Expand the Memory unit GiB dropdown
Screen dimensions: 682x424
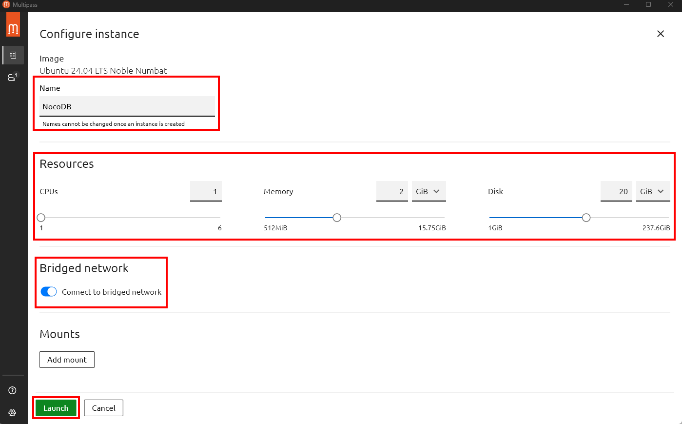click(429, 191)
